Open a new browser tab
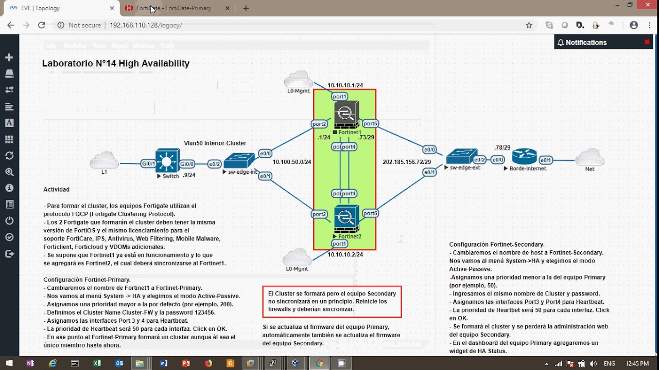 [246, 8]
